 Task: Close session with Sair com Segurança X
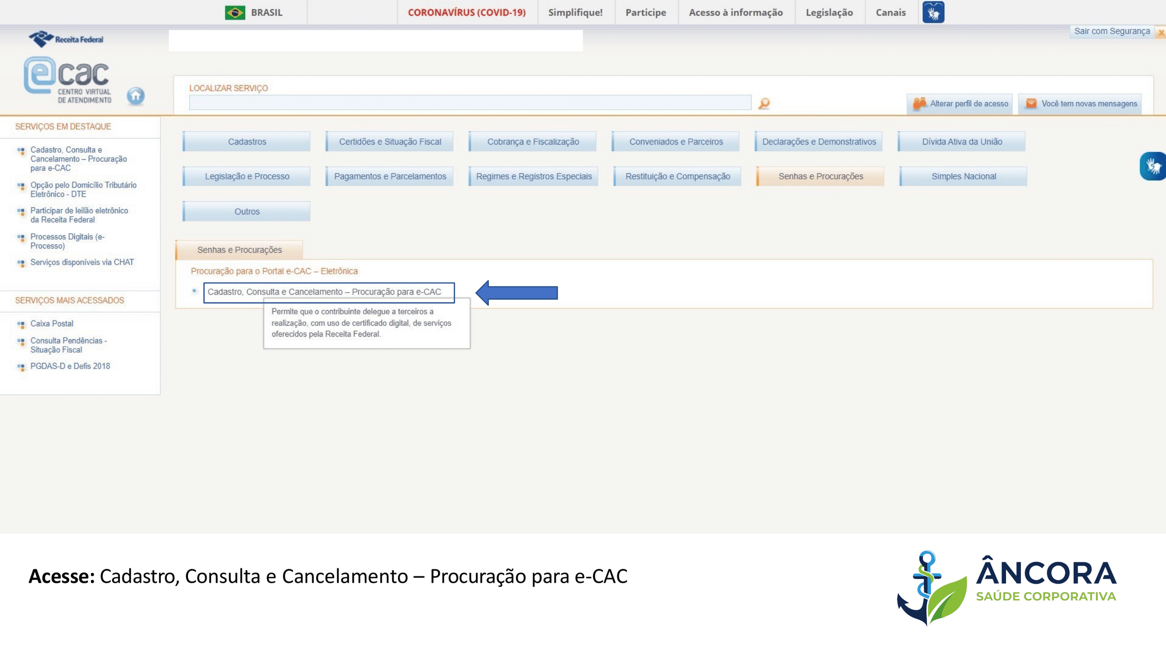1160,32
